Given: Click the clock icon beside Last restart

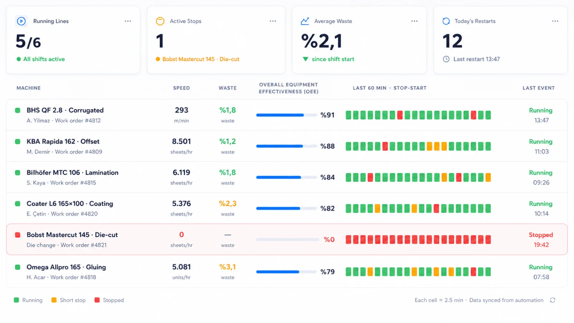Looking at the screenshot, I should (x=446, y=59).
